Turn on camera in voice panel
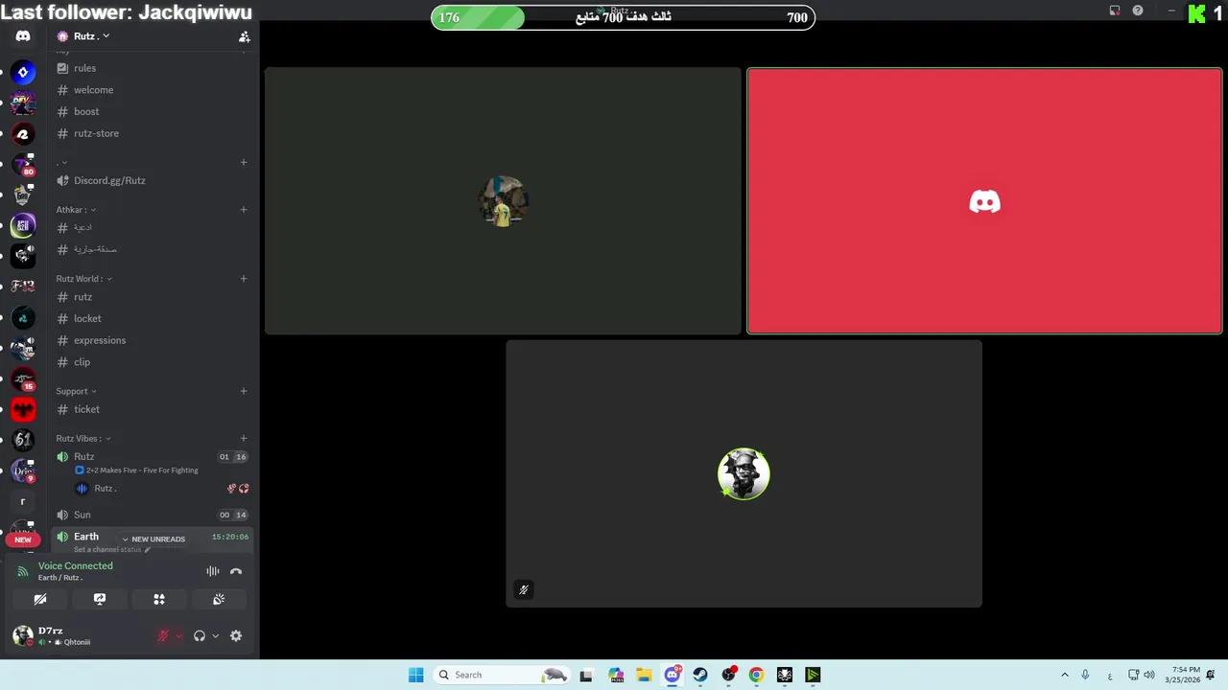 [x=40, y=599]
